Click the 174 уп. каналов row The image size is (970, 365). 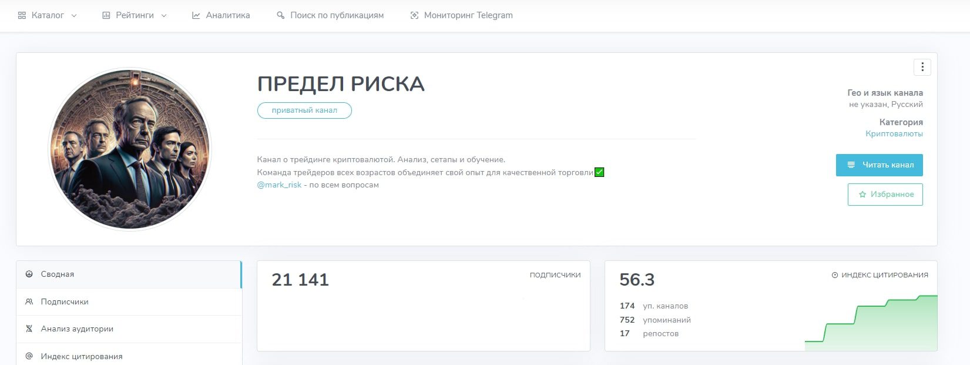tap(654, 306)
